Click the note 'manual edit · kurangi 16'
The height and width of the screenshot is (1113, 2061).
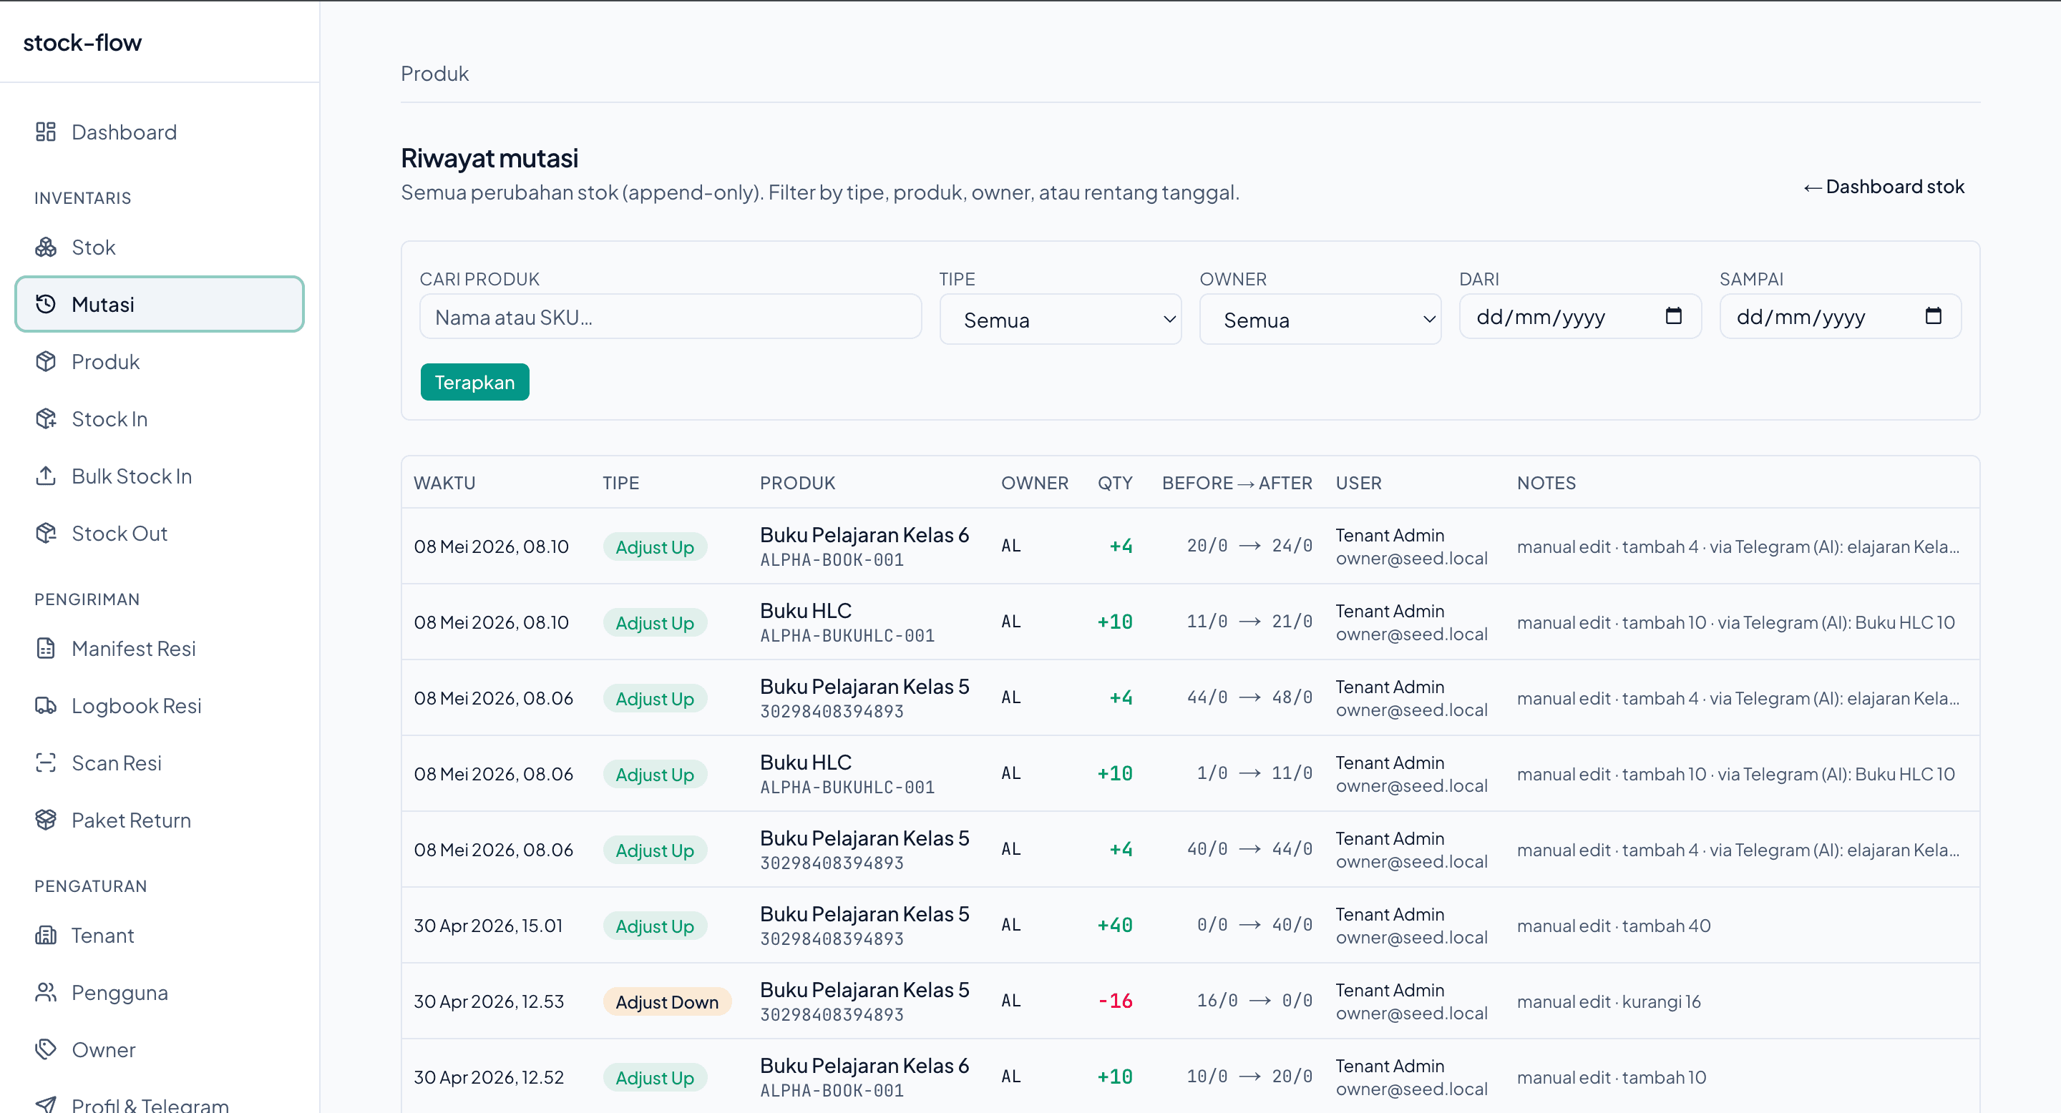[1608, 1001]
